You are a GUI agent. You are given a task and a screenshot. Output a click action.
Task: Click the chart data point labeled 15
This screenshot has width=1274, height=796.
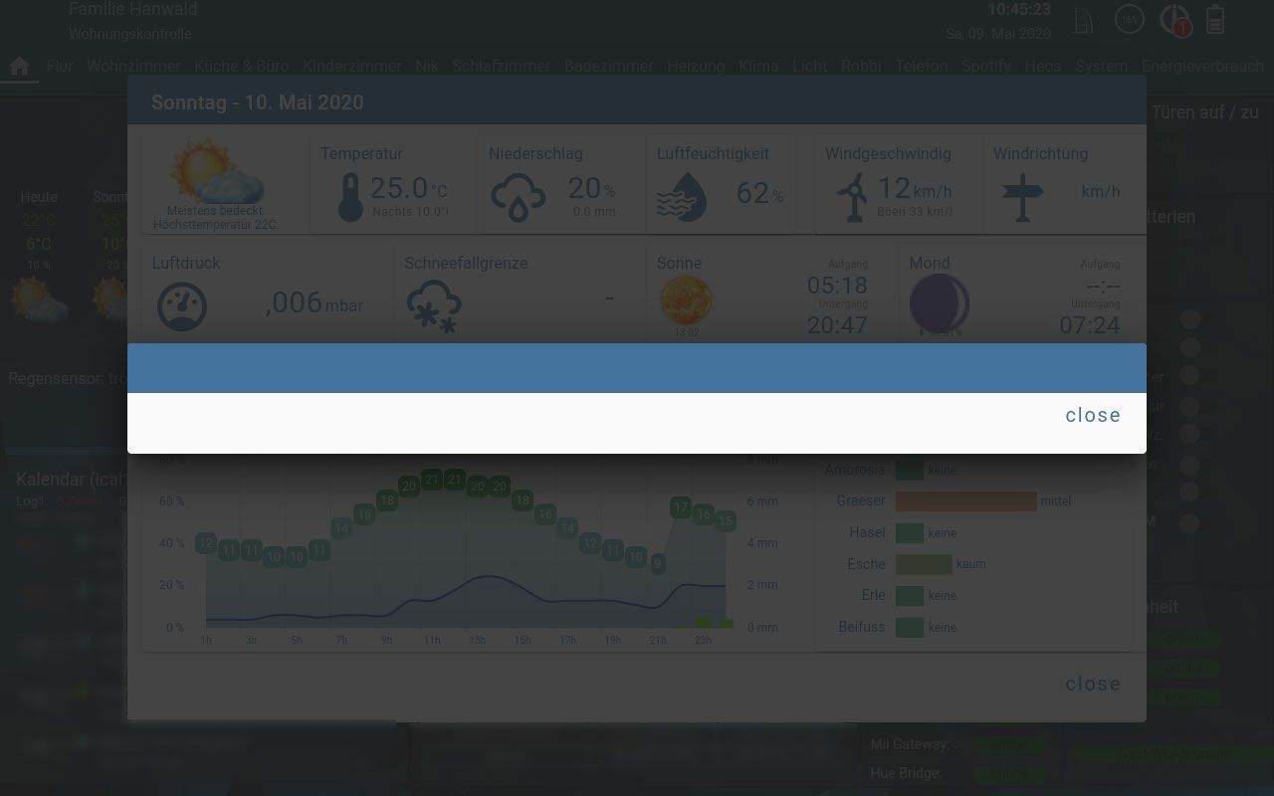[x=726, y=520]
